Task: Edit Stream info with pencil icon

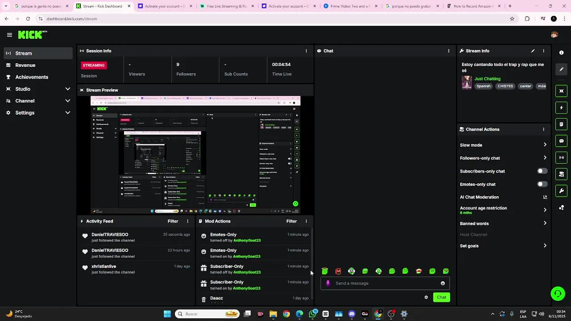Action: (533, 51)
